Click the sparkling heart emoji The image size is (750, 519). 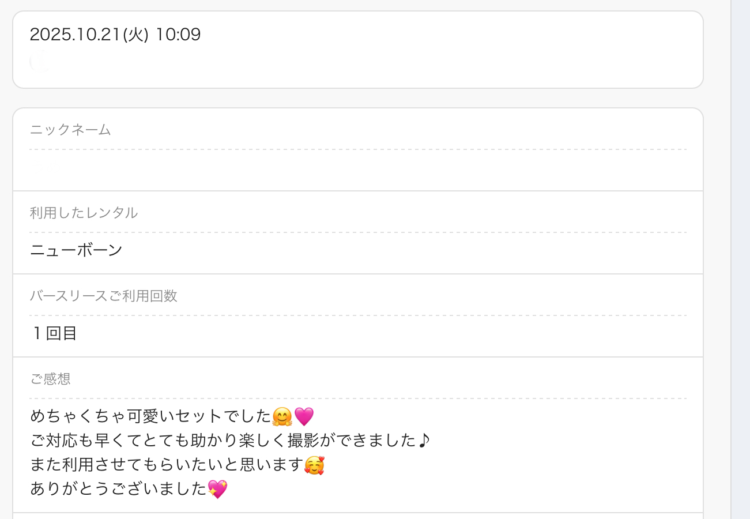[217, 490]
